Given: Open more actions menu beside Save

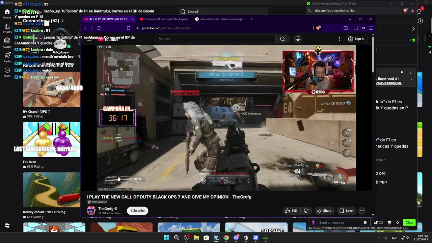Looking at the screenshot, I should [362, 211].
